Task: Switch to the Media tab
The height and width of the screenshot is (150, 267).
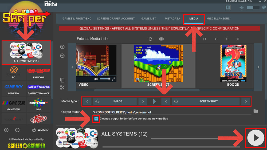Action: (x=194, y=19)
